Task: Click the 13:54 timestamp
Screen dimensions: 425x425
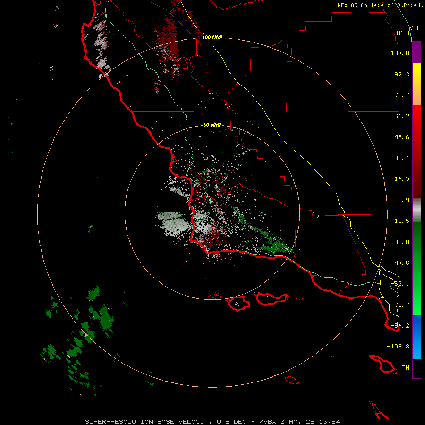Action: click(x=329, y=422)
